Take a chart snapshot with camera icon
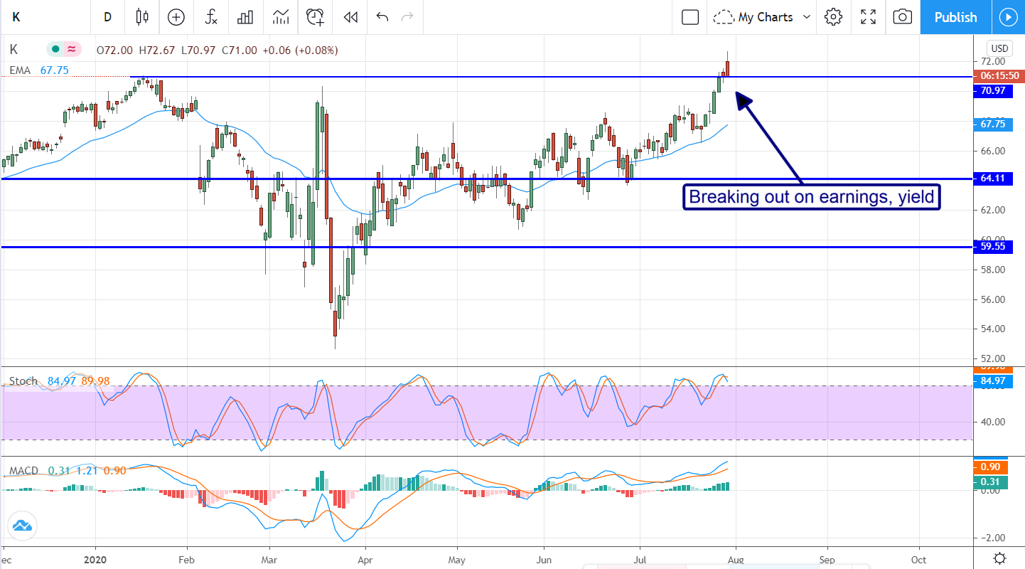Screen dimensions: 1025x569 coord(902,17)
